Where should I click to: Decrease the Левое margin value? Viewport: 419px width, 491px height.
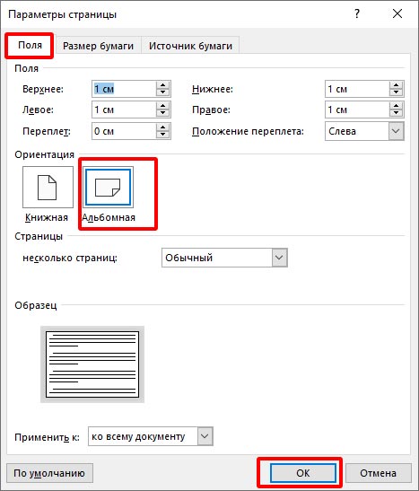[162, 113]
